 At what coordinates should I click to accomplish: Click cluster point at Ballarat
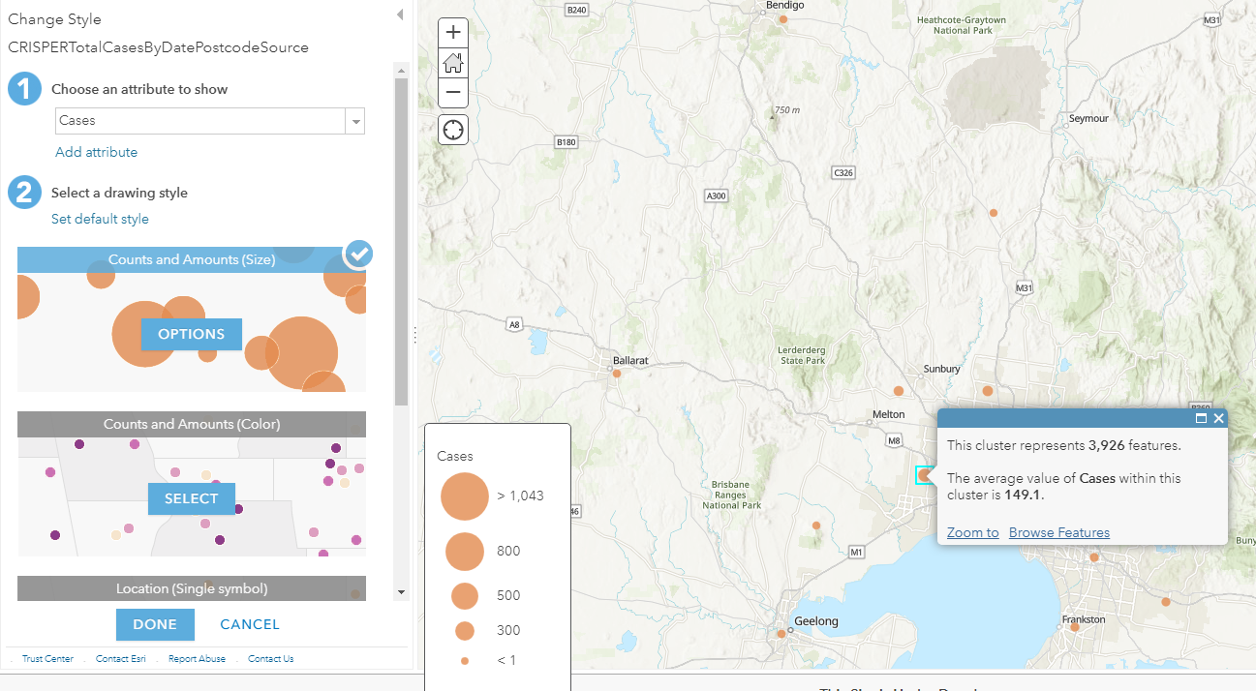(617, 373)
